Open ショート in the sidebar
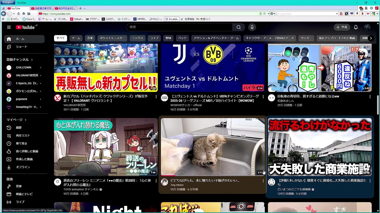Image resolution: width=380 pixels, height=213 pixels. coord(24,47)
